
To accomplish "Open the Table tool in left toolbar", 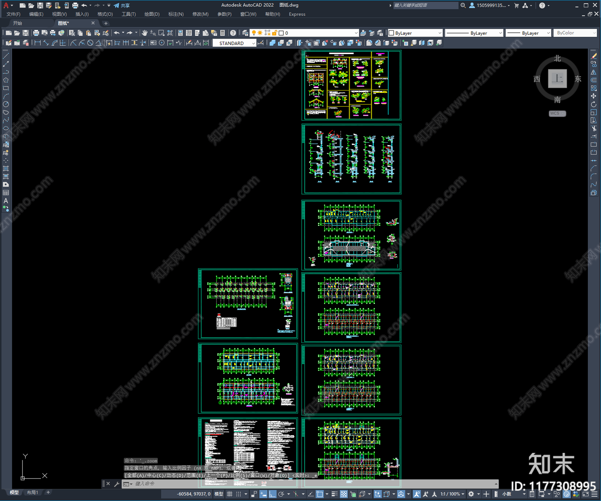I will [6, 193].
